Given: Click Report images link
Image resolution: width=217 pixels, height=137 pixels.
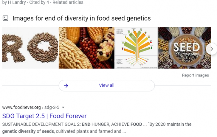Looking at the screenshot, I should point(195,75).
